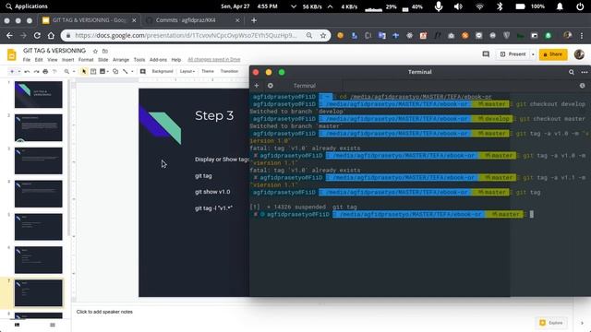This screenshot has height=332, width=591.
Task: Open the Image tool dropdown arrow
Action: (108, 71)
